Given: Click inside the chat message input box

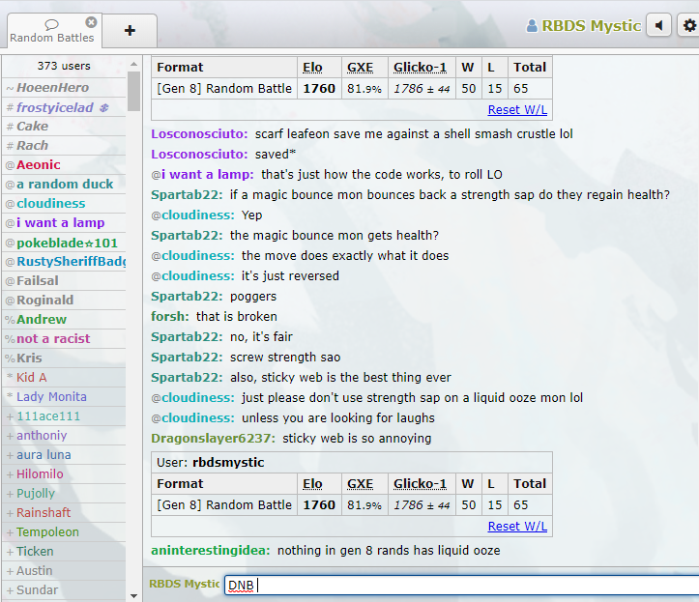Looking at the screenshot, I should coord(461,585).
